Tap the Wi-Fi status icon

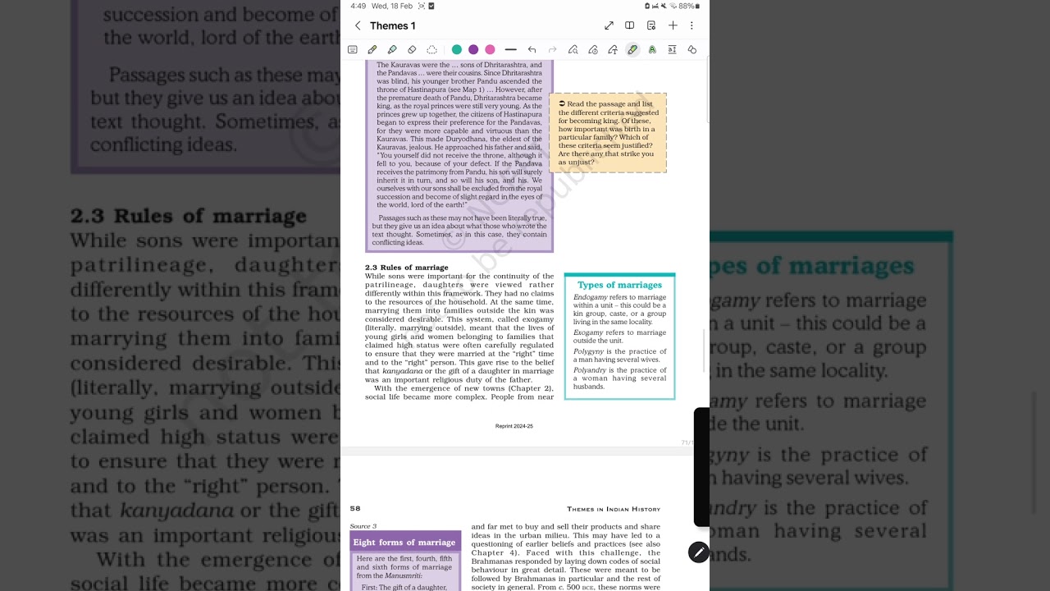pyautogui.click(x=671, y=6)
